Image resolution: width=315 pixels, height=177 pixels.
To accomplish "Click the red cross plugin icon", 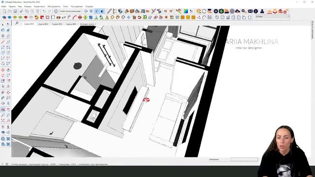I will [80, 18].
